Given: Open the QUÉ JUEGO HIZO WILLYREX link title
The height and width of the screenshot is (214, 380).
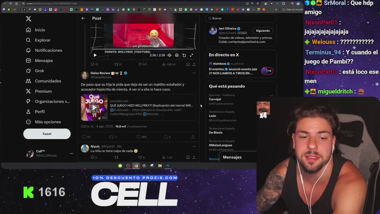Looking at the screenshot, I should tap(151, 106).
